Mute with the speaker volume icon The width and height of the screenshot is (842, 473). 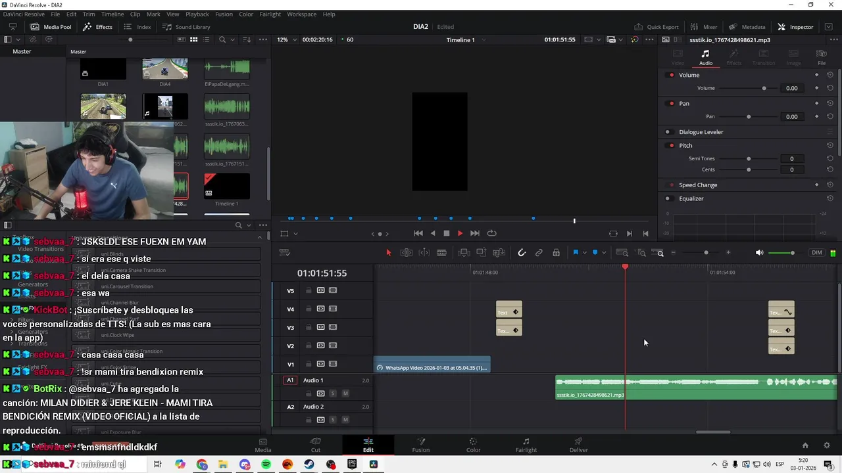pyautogui.click(x=759, y=253)
